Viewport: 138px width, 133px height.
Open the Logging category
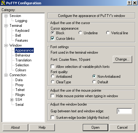(x=21, y=21)
